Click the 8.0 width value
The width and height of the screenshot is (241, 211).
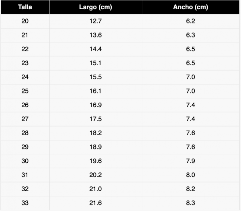click(x=191, y=175)
